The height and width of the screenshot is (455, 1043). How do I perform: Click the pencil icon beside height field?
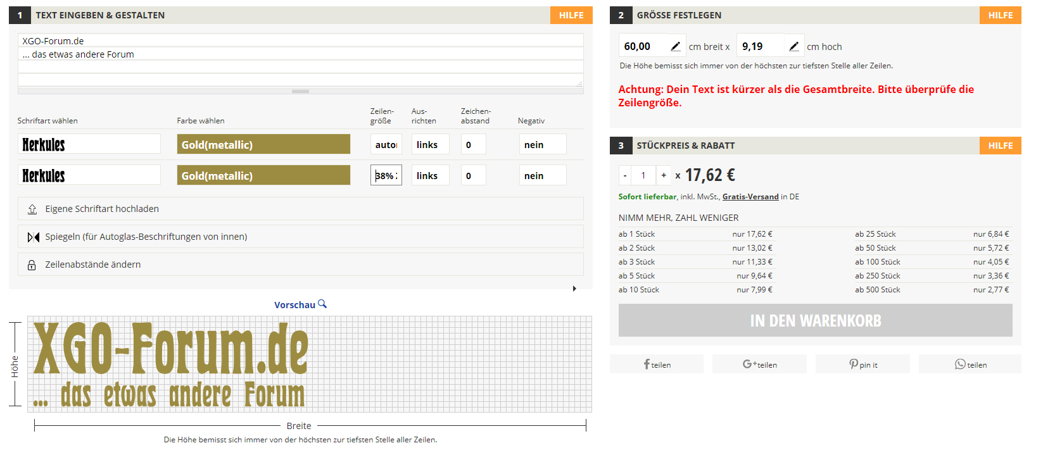[x=793, y=46]
